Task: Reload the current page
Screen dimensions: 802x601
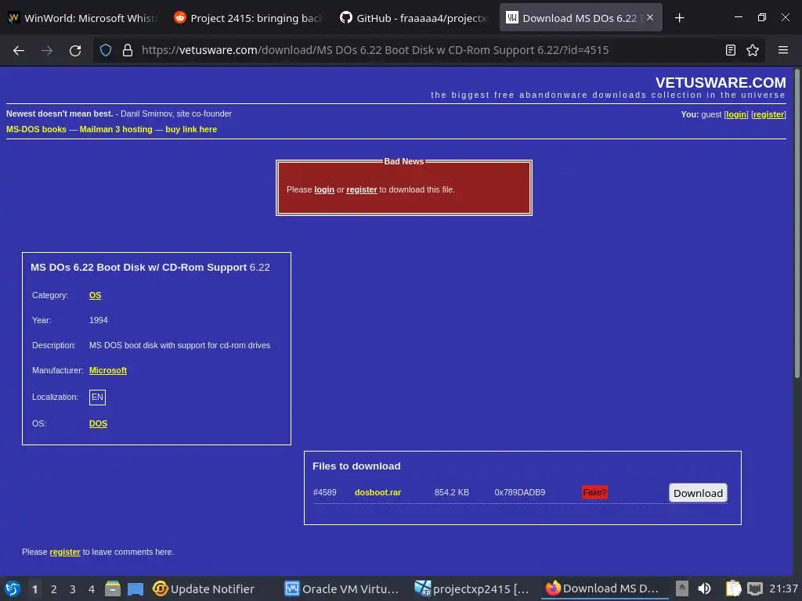Action: (75, 50)
